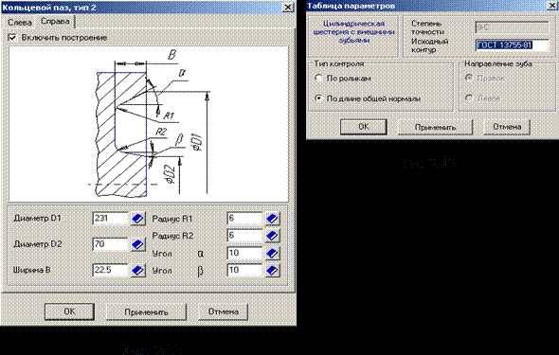The image size is (559, 355).
Task: Switch to the Справа tab
Action: click(55, 22)
